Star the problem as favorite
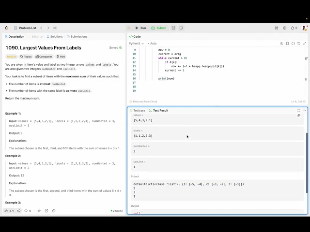310x232 pixels. point(39,211)
